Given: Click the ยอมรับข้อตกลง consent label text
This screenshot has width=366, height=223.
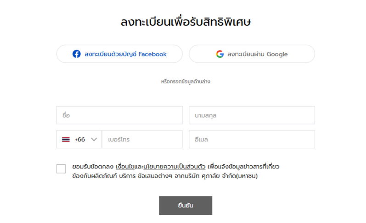Looking at the screenshot, I should (93, 166).
